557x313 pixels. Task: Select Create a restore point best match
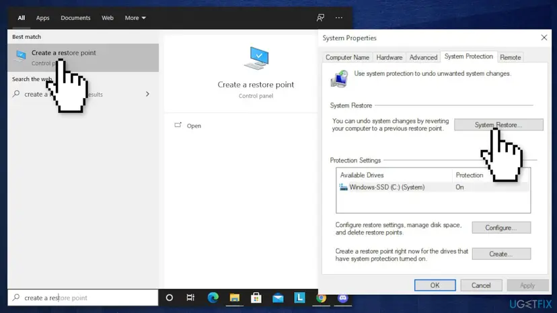[83, 58]
